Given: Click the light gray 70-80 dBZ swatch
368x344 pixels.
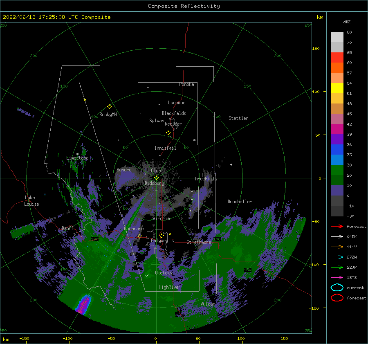Looking at the screenshot, I should coord(337,37).
